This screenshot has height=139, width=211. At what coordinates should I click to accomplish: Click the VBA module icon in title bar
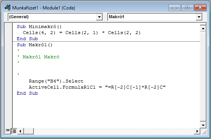pyautogui.click(x=8, y=8)
